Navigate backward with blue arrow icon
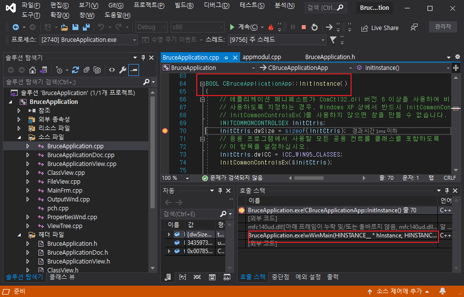The height and width of the screenshot is (297, 464). click(16, 27)
